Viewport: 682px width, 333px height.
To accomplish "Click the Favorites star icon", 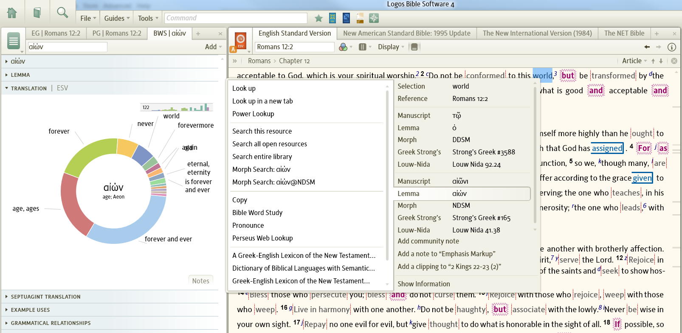I will pos(318,18).
